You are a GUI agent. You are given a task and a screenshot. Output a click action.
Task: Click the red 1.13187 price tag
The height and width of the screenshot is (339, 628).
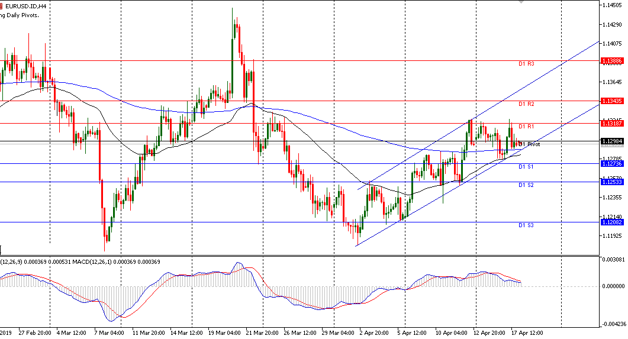[x=612, y=123]
